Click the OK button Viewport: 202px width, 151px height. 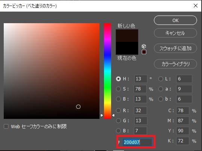[x=175, y=20]
